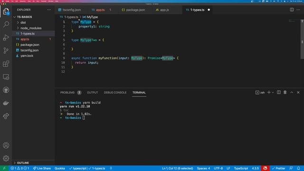Select the Terminal panel tab
The height and width of the screenshot is (171, 304).
[139, 93]
